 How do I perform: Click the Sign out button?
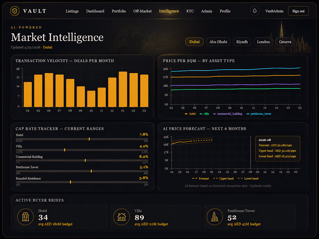pyautogui.click(x=298, y=11)
